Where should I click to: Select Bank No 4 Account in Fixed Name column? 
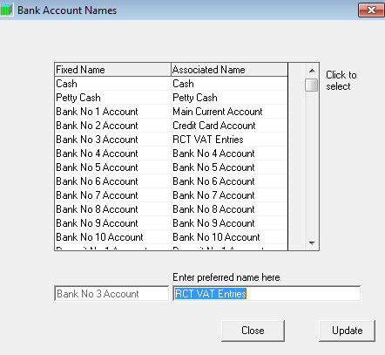point(112,154)
